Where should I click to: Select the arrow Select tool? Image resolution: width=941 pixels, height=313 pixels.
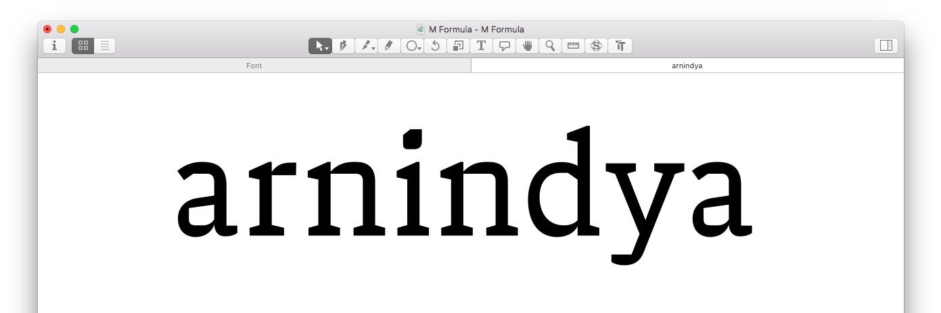coord(320,46)
